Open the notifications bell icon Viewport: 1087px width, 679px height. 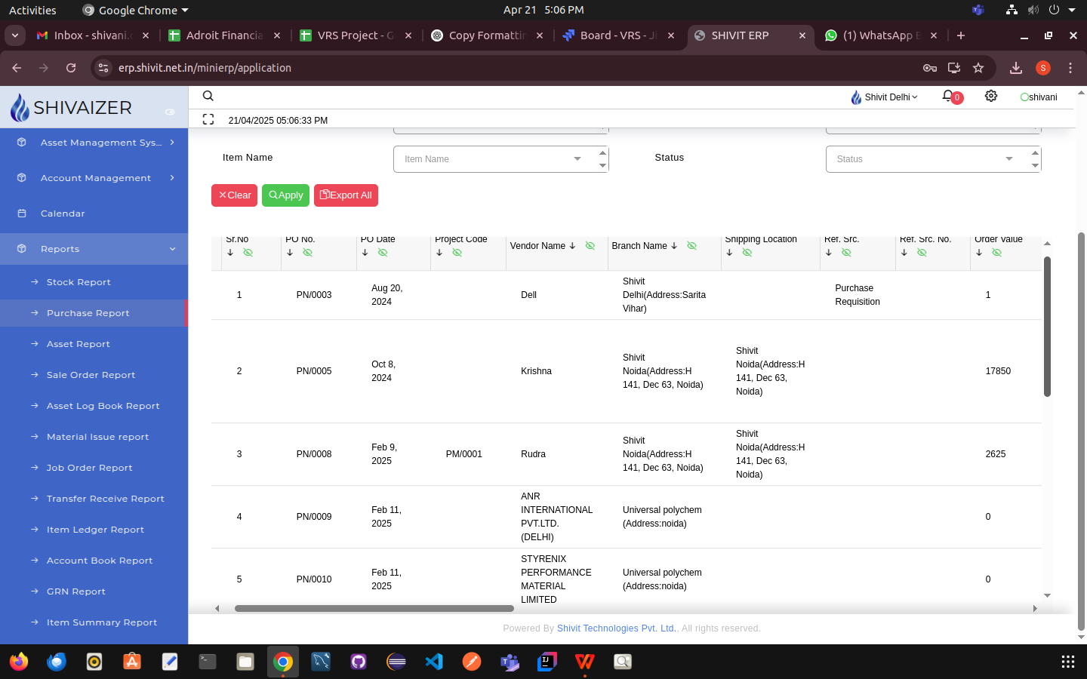[948, 96]
